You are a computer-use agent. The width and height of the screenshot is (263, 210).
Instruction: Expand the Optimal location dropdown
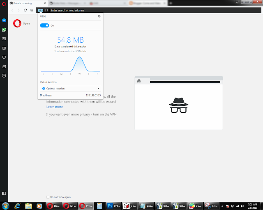coord(70,89)
